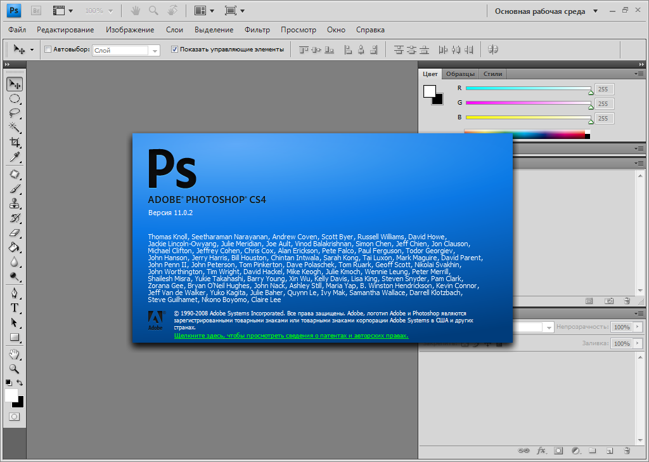The width and height of the screenshot is (649, 462).
Task: Open the Непрозрачность slider arrow
Action: [638, 327]
